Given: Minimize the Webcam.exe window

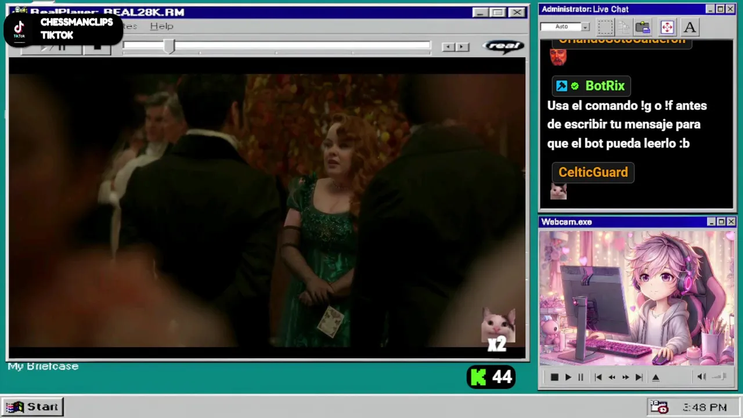Looking at the screenshot, I should [x=711, y=222].
